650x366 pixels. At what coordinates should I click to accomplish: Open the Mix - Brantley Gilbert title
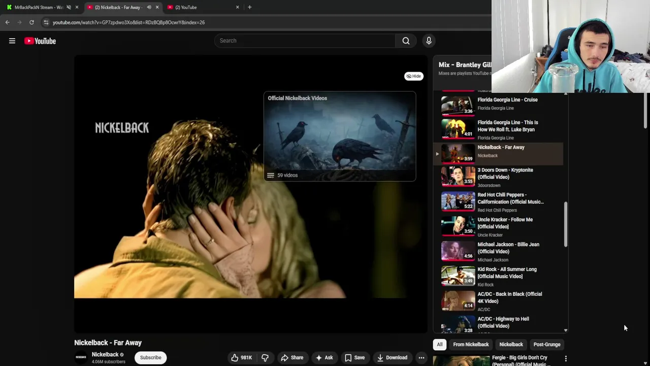point(465,65)
